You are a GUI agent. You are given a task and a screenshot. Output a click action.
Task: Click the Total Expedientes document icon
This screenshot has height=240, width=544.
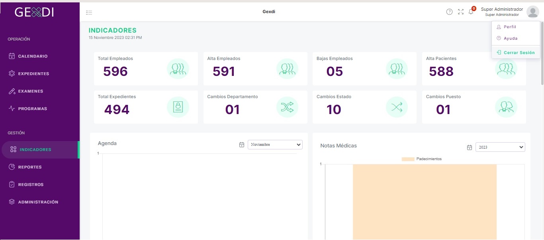click(x=178, y=107)
